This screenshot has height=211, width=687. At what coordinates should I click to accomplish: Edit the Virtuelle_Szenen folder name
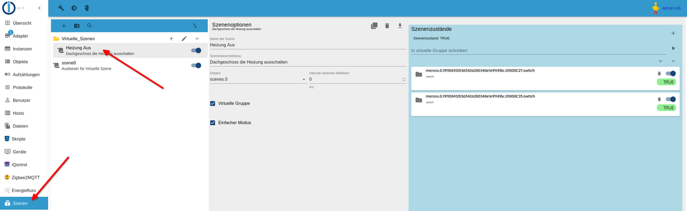pyautogui.click(x=184, y=38)
